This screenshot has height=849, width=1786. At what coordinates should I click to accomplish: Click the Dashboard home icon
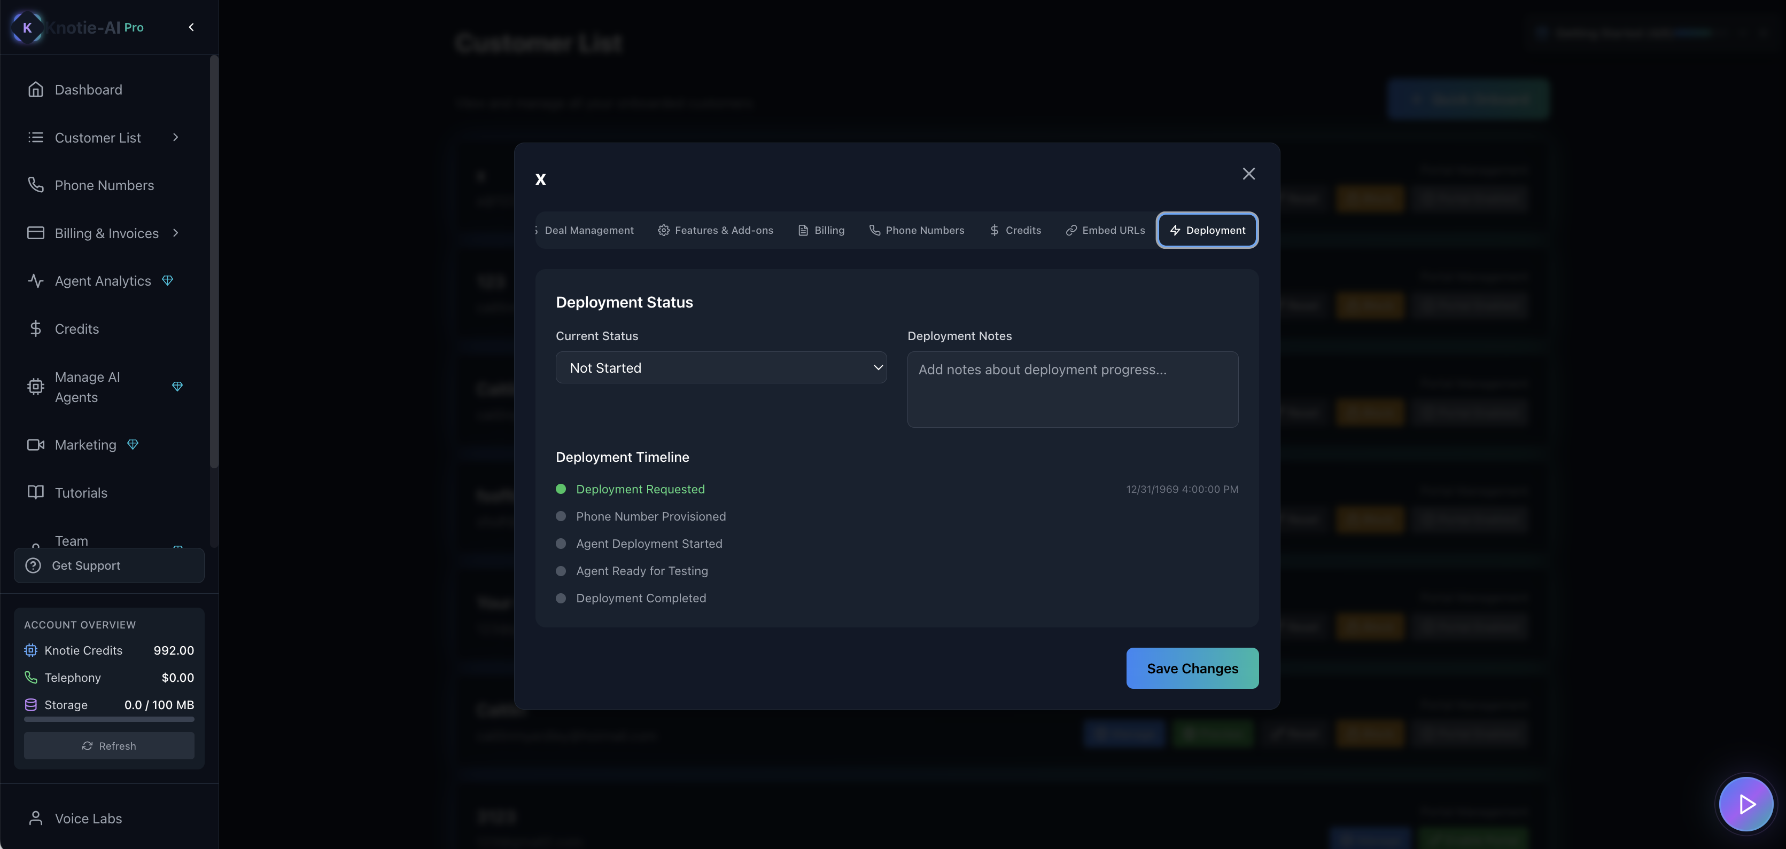pyautogui.click(x=35, y=89)
